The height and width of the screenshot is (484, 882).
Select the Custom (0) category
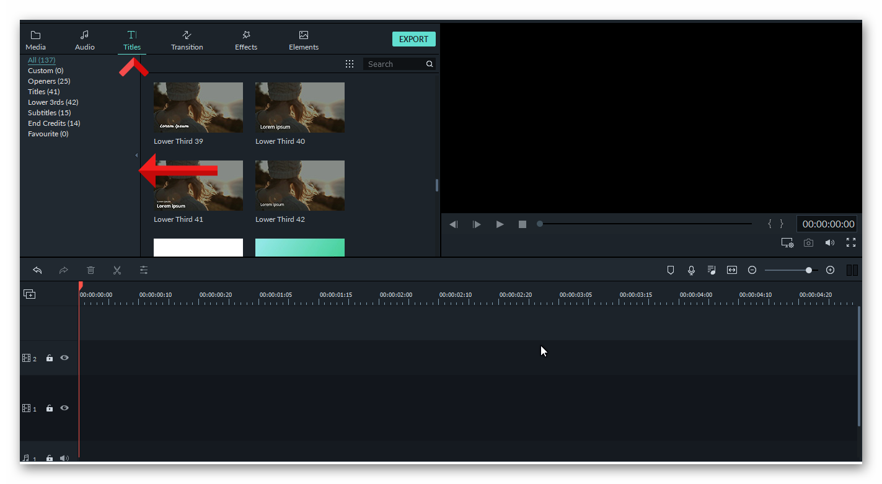pyautogui.click(x=46, y=71)
